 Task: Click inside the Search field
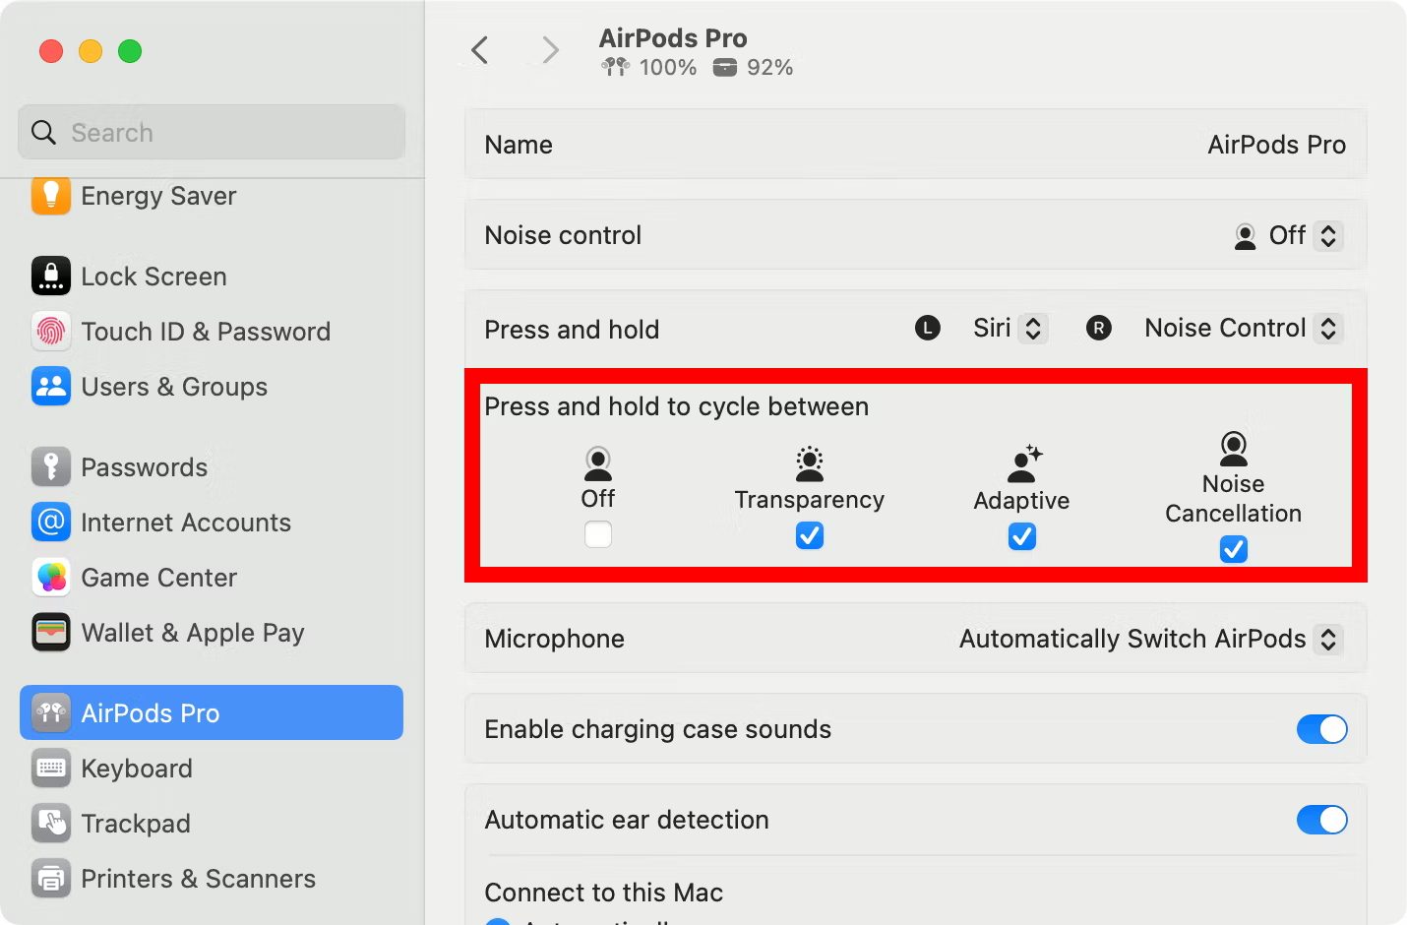(x=211, y=132)
